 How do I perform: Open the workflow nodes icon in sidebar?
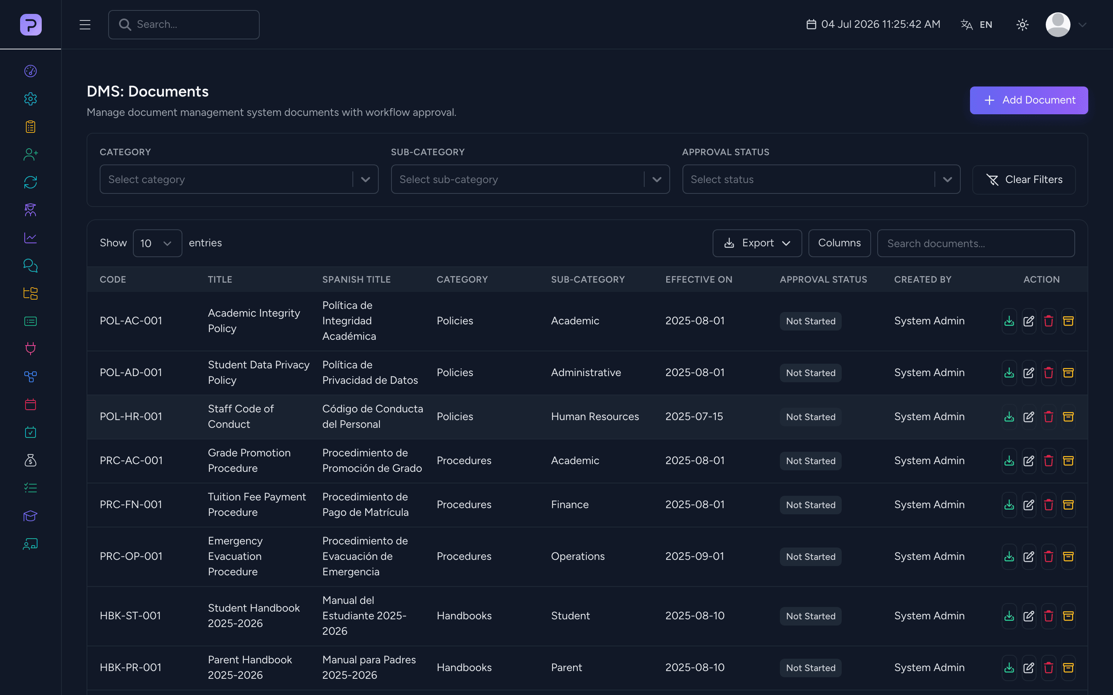click(x=31, y=377)
